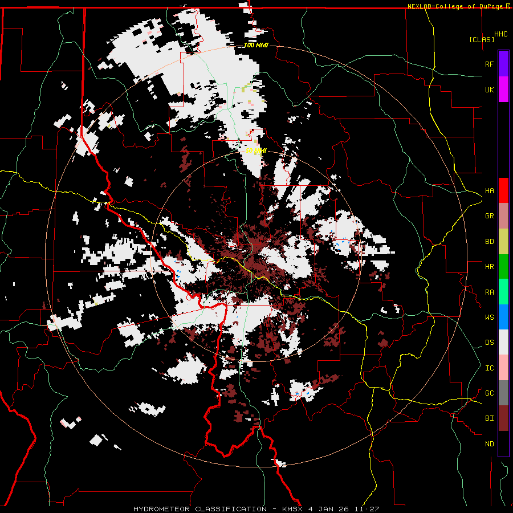513x513 pixels.
Task: Click the RF legend label
Action: [489, 64]
